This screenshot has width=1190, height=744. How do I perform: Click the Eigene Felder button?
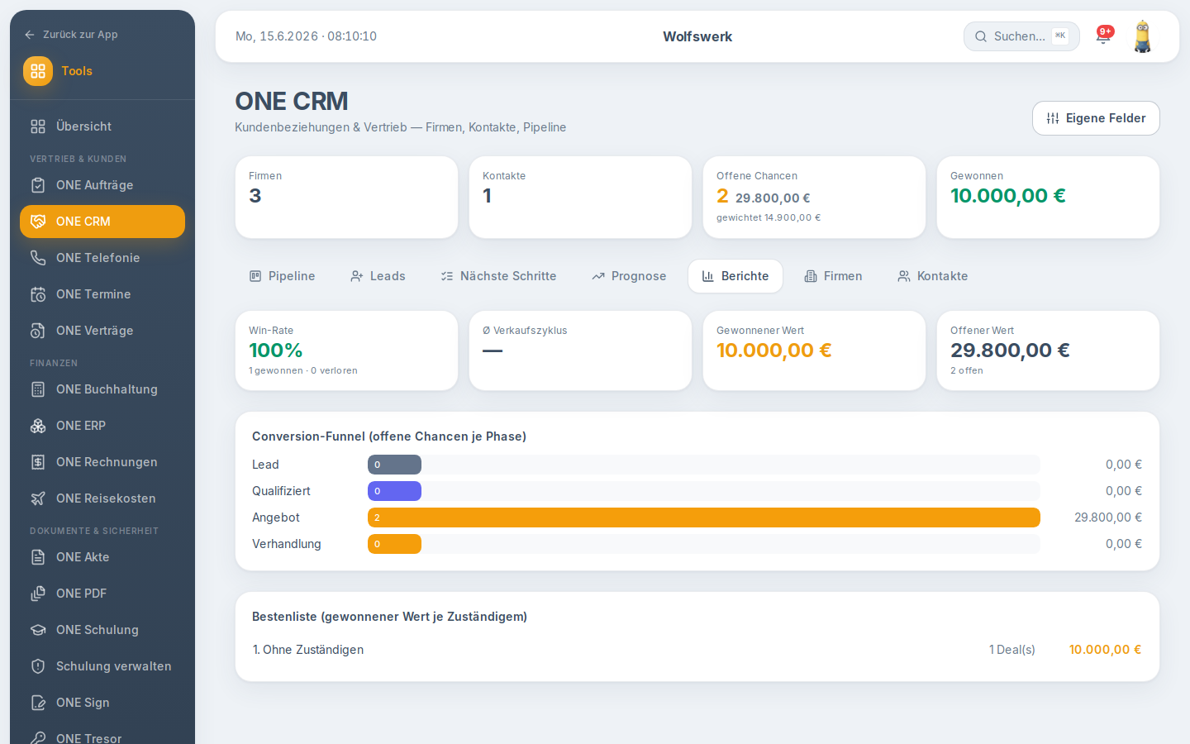coord(1096,118)
